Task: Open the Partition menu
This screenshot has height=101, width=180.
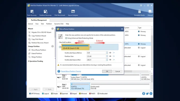Action: (49, 24)
